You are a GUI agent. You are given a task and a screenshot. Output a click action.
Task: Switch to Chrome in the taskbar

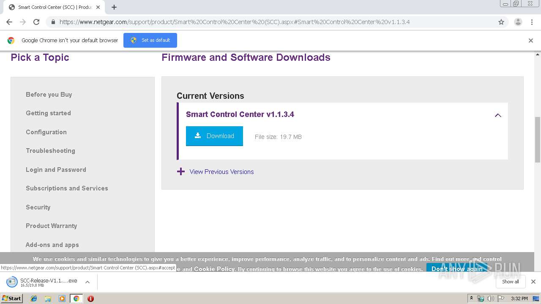pyautogui.click(x=76, y=299)
